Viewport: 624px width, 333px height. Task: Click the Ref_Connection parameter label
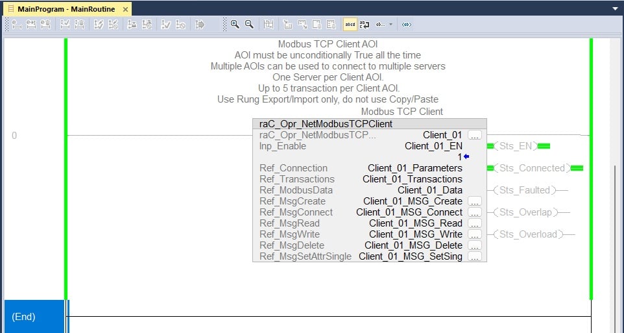pyautogui.click(x=293, y=168)
